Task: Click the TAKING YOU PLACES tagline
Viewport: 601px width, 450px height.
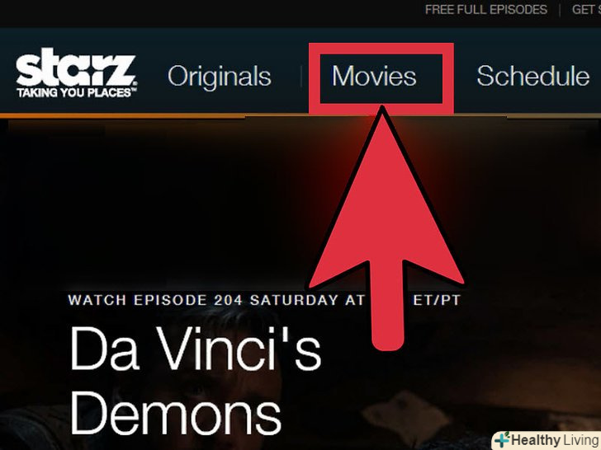Action: click(x=76, y=92)
